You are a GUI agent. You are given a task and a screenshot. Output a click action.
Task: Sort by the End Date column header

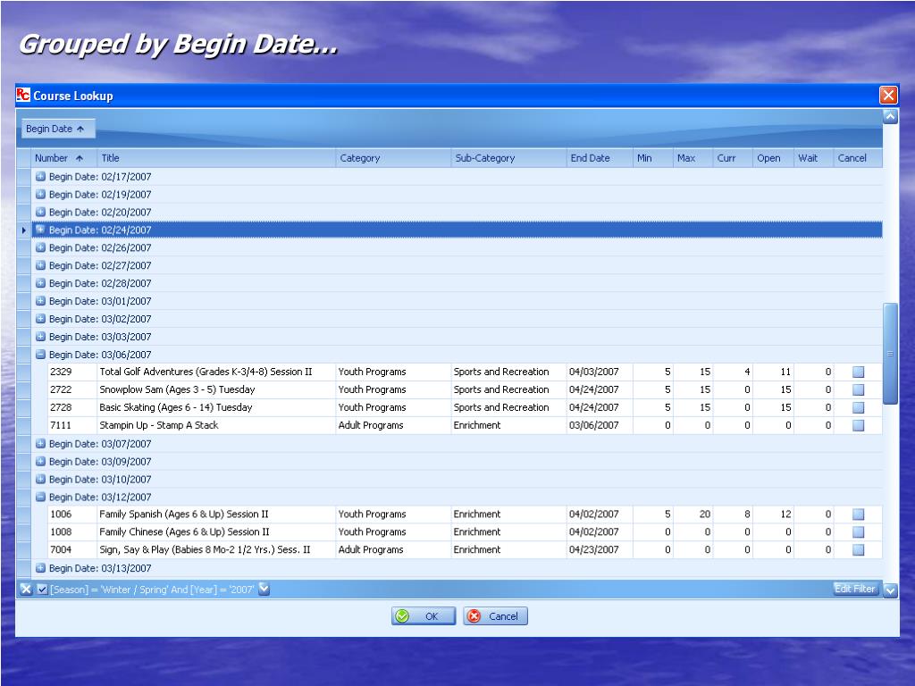point(600,158)
